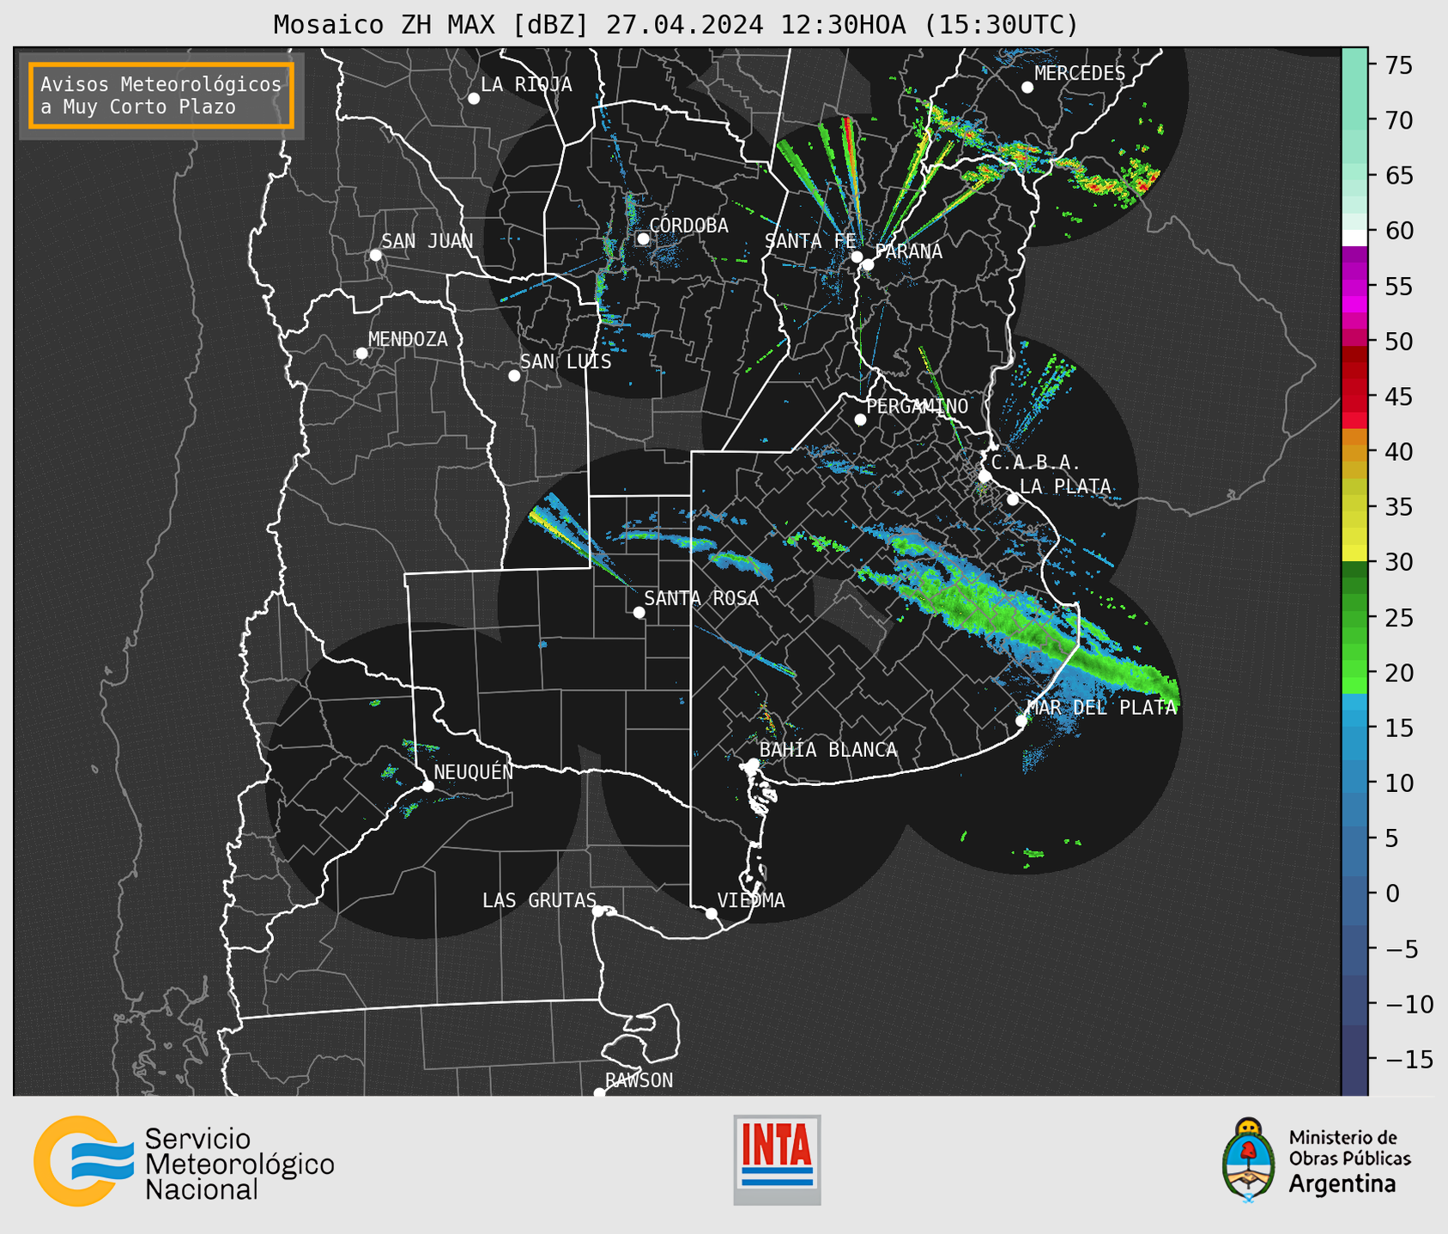Screen dimensions: 1448x1234
Task: Click the CÓRDOBA city marker dot
Action: 643,239
